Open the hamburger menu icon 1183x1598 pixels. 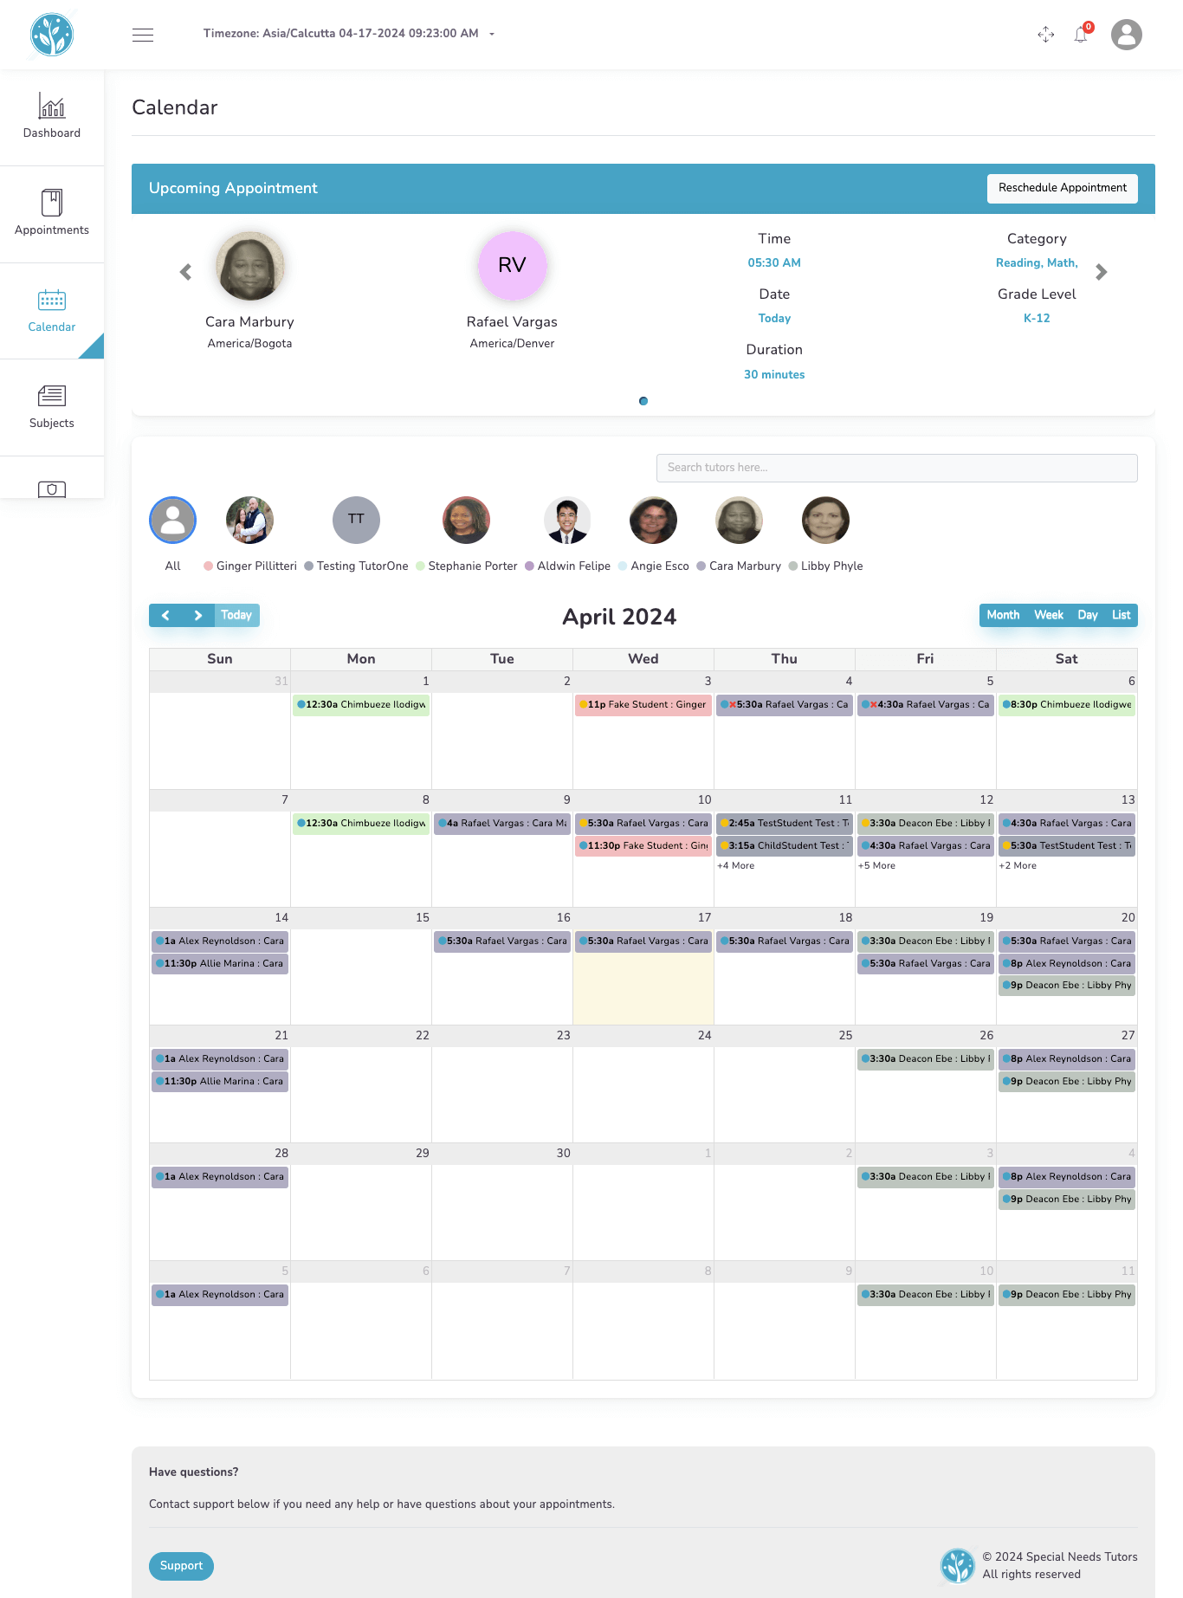point(143,35)
